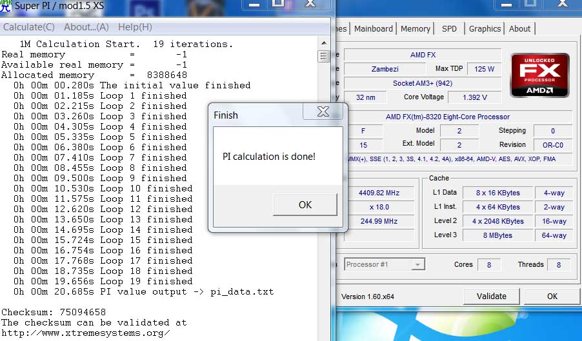The height and width of the screenshot is (341, 582).
Task: Close the Super PI window
Action: pos(310,4)
